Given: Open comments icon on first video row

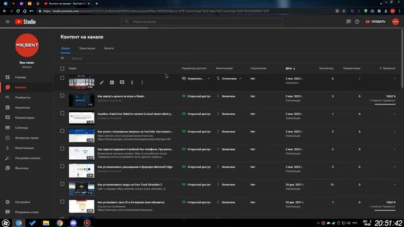Looking at the screenshot, I should (x=122, y=83).
